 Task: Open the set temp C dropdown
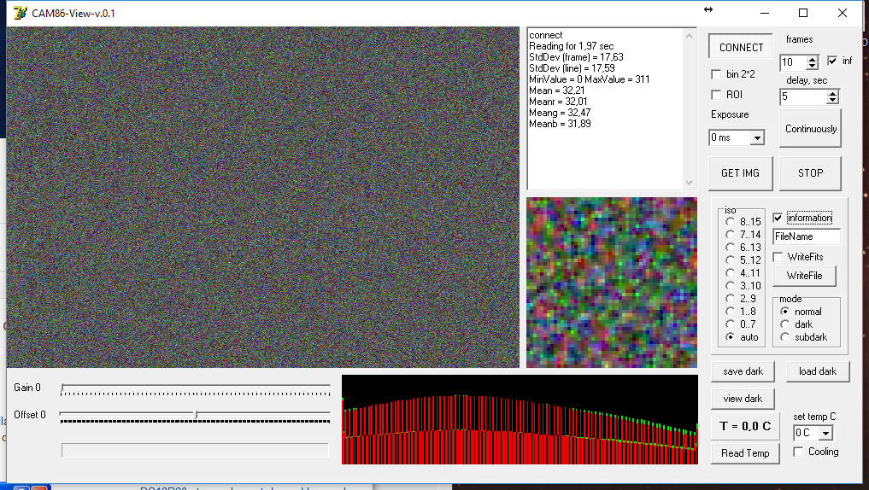pyautogui.click(x=825, y=433)
